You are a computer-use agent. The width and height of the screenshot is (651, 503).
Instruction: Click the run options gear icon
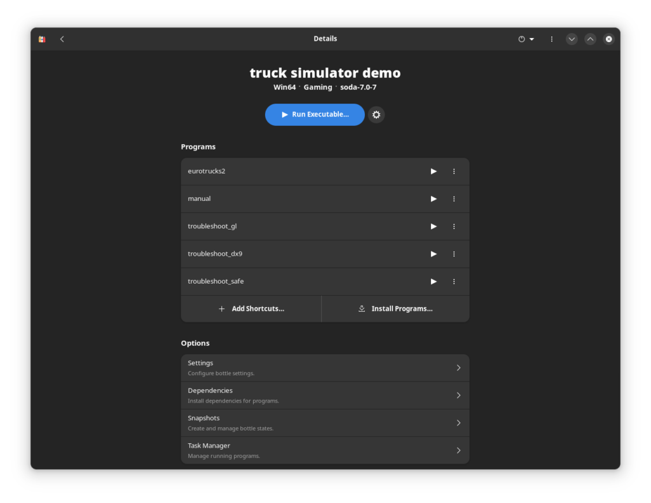376,114
